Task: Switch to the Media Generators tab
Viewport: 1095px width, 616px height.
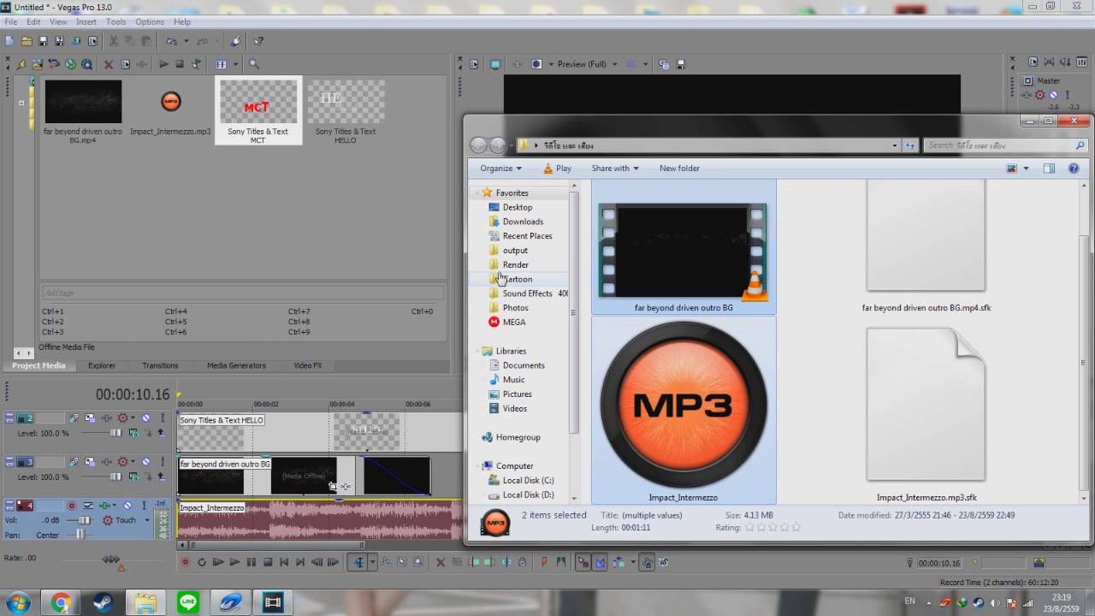Action: (236, 365)
